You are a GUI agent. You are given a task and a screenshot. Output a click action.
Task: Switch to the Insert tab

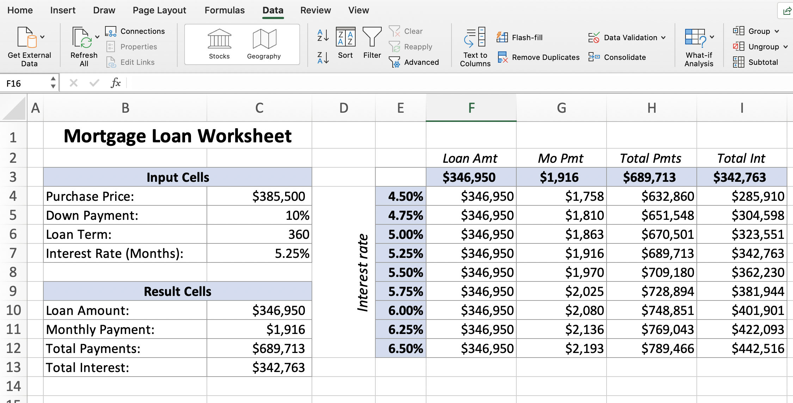63,10
